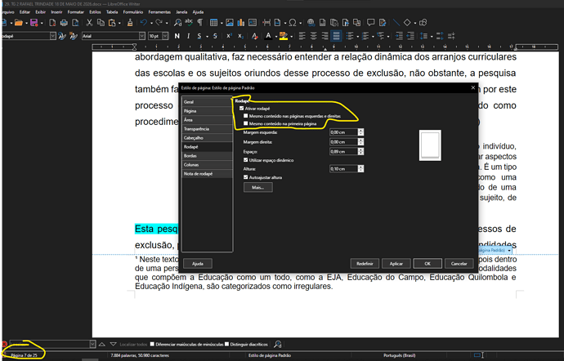Switch to the Página tab
The width and height of the screenshot is (564, 361).
tap(207, 111)
